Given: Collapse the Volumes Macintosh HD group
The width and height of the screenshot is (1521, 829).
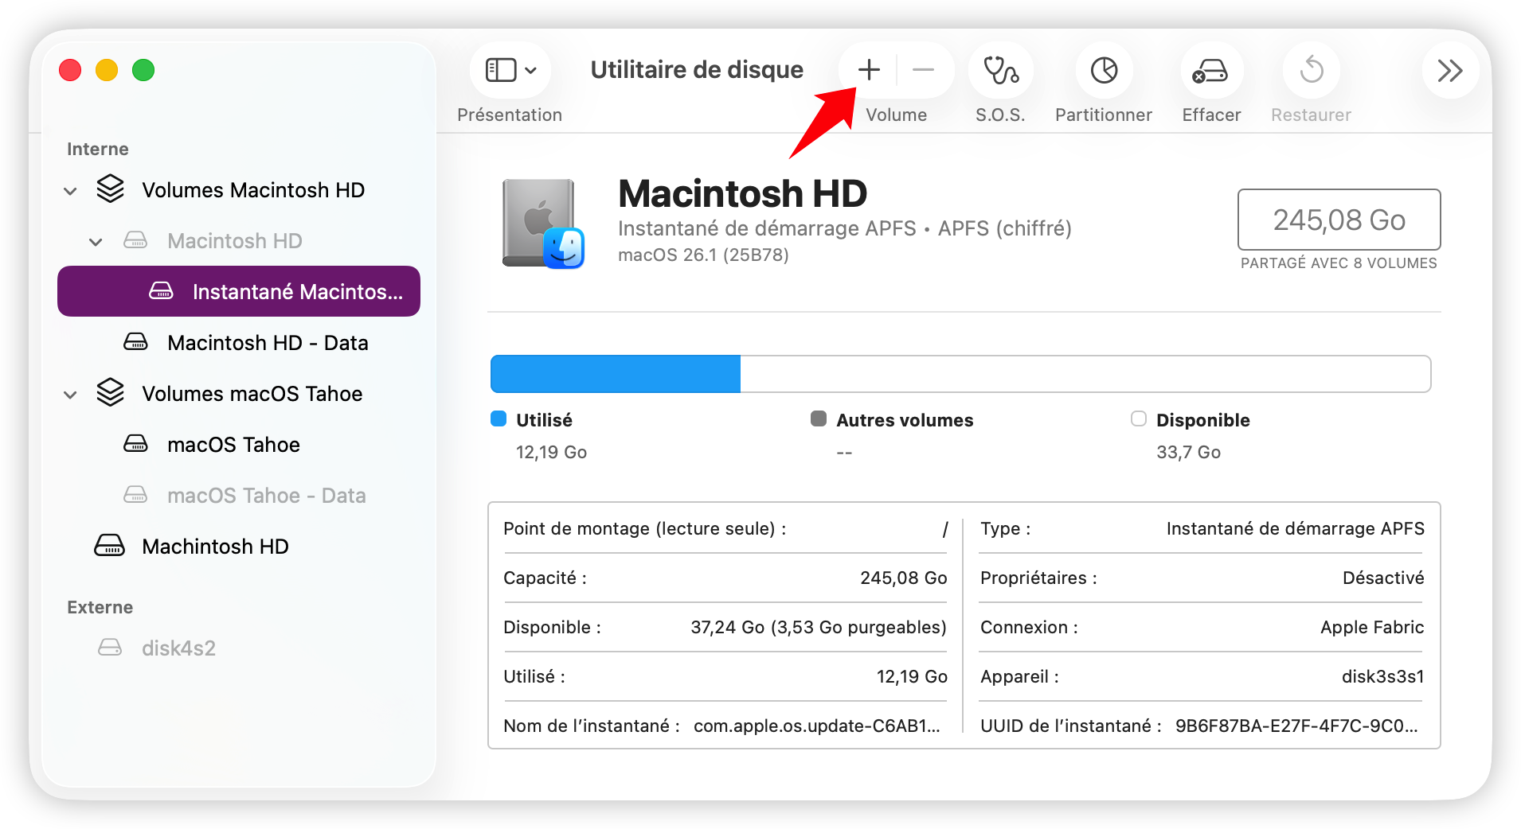Looking at the screenshot, I should click(70, 191).
